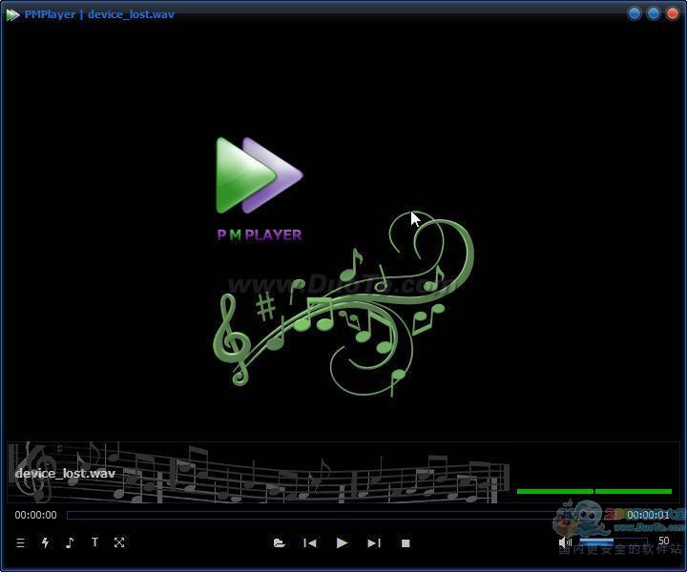The width and height of the screenshot is (687, 572).
Task: Open the playlist menu icon
Action: click(x=20, y=542)
